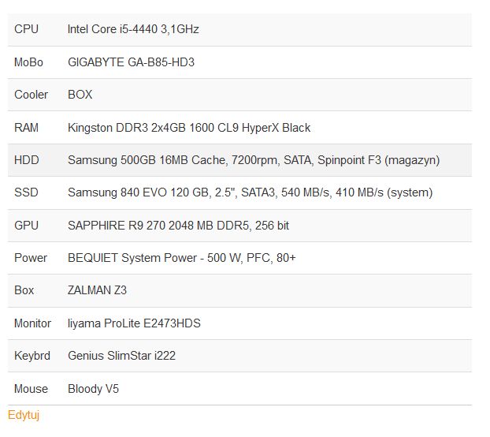Click the MoBo row label
This screenshot has height=437, width=490.
(x=28, y=62)
